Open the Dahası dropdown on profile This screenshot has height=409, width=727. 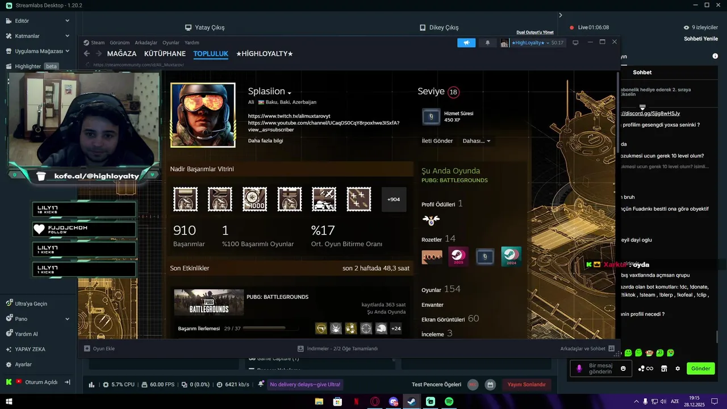point(477,141)
